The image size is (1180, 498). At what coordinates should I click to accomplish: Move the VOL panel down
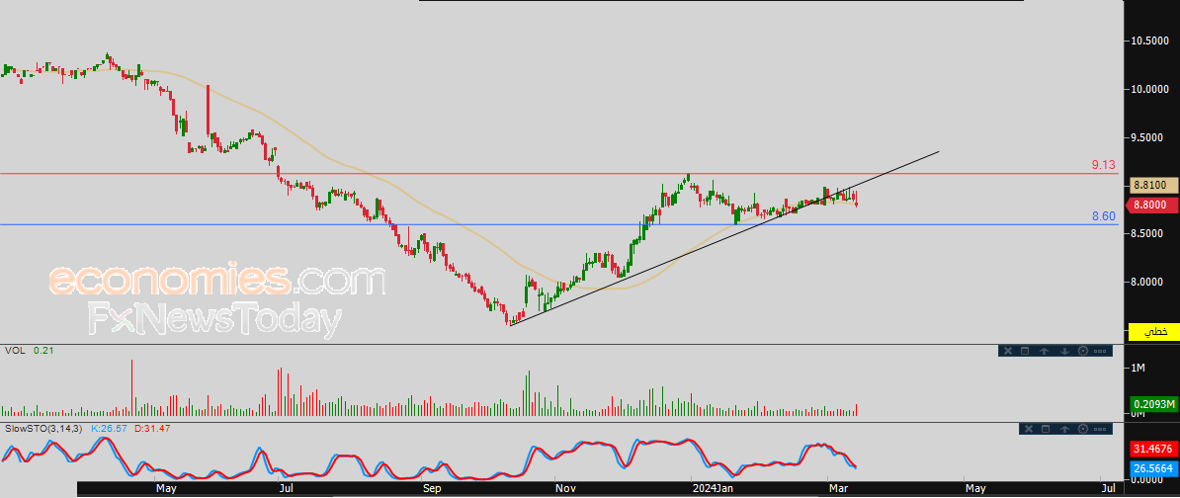[x=1064, y=351]
